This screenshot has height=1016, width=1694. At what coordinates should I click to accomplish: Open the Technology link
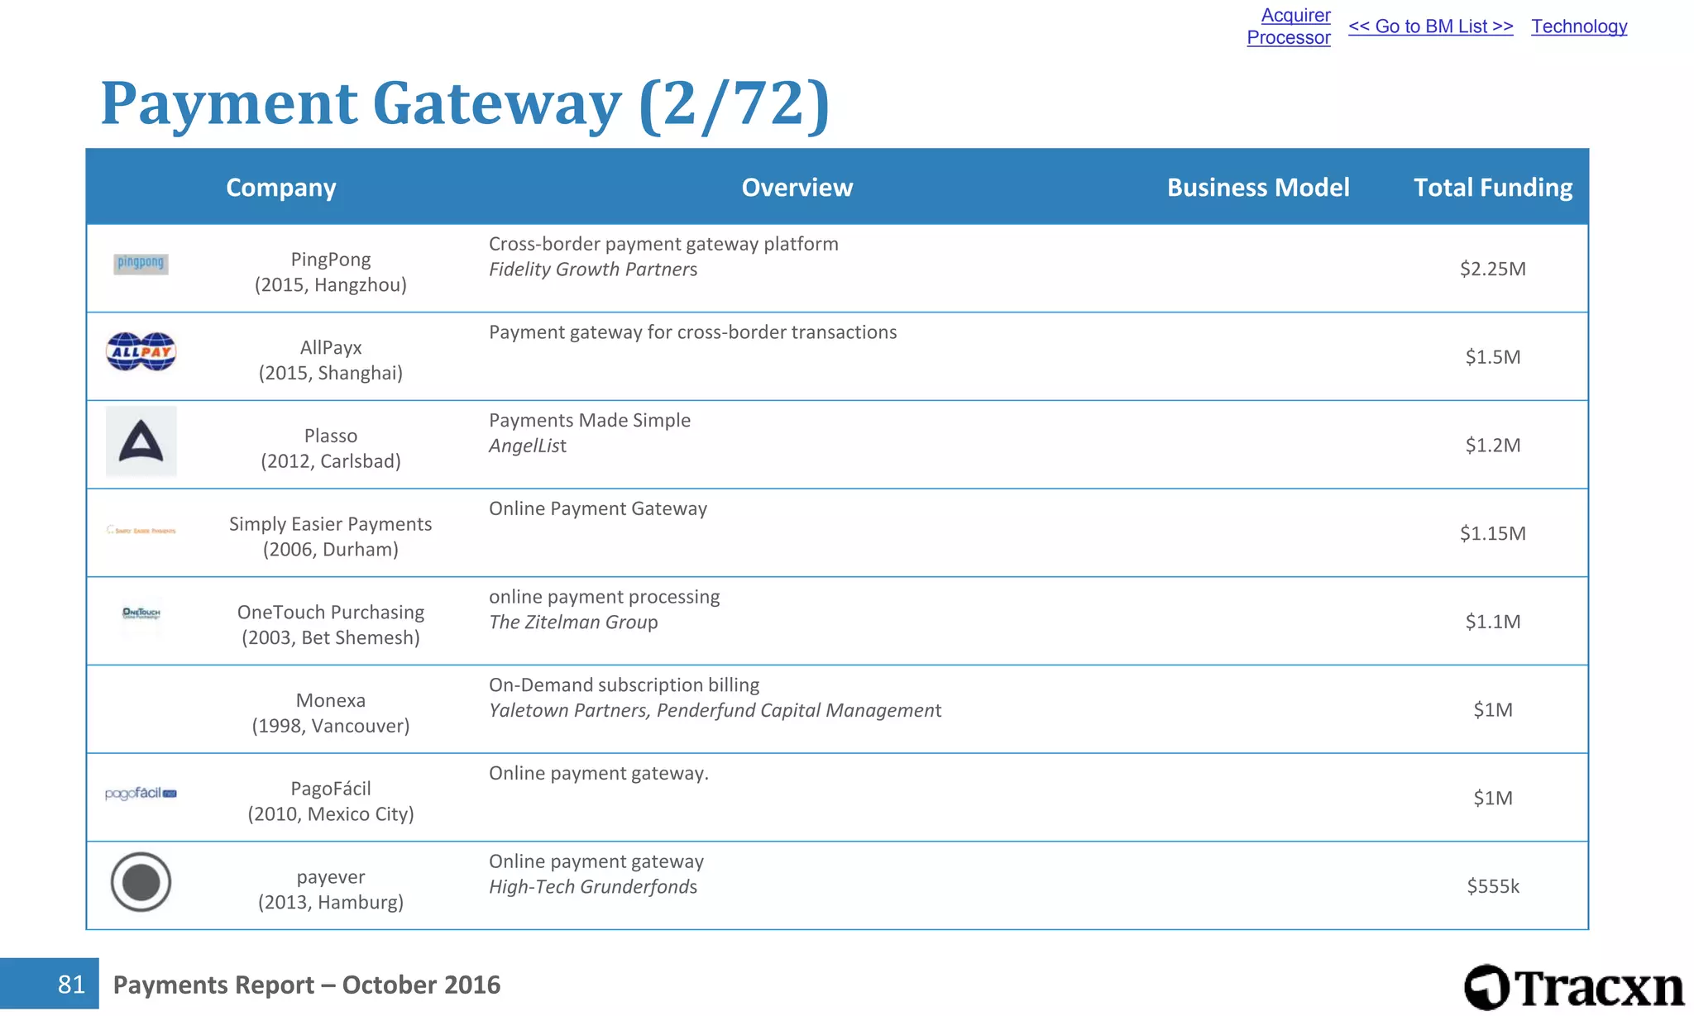(1579, 26)
